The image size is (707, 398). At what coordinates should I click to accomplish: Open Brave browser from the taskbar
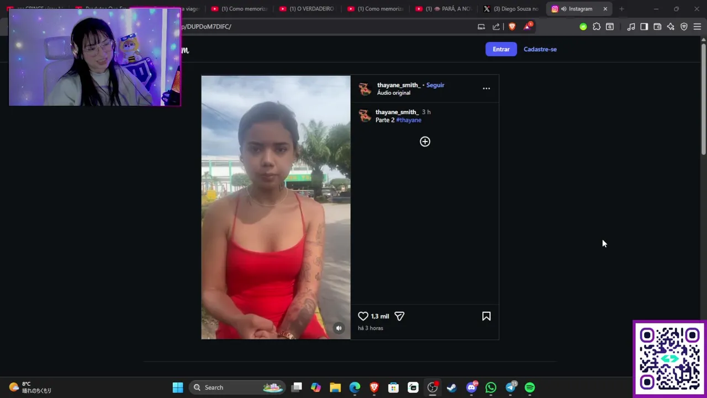pos(374,387)
